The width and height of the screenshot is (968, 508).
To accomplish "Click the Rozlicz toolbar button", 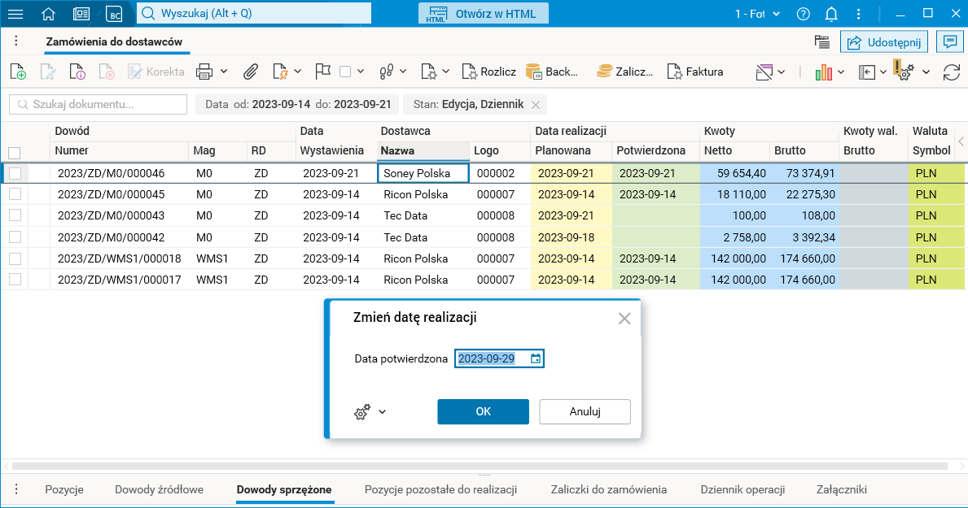I will click(489, 72).
